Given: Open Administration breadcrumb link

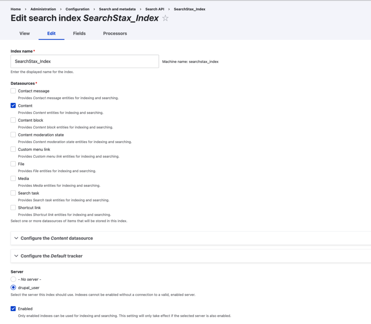Looking at the screenshot, I should [x=43, y=9].
